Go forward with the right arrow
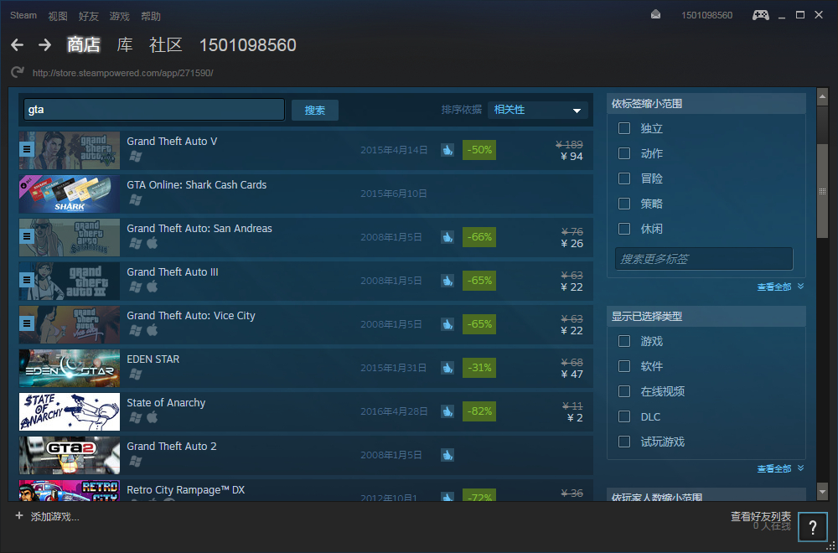The width and height of the screenshot is (838, 553). tap(45, 45)
